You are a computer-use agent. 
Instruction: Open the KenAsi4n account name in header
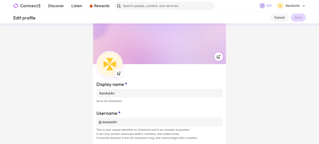[x=293, y=6]
